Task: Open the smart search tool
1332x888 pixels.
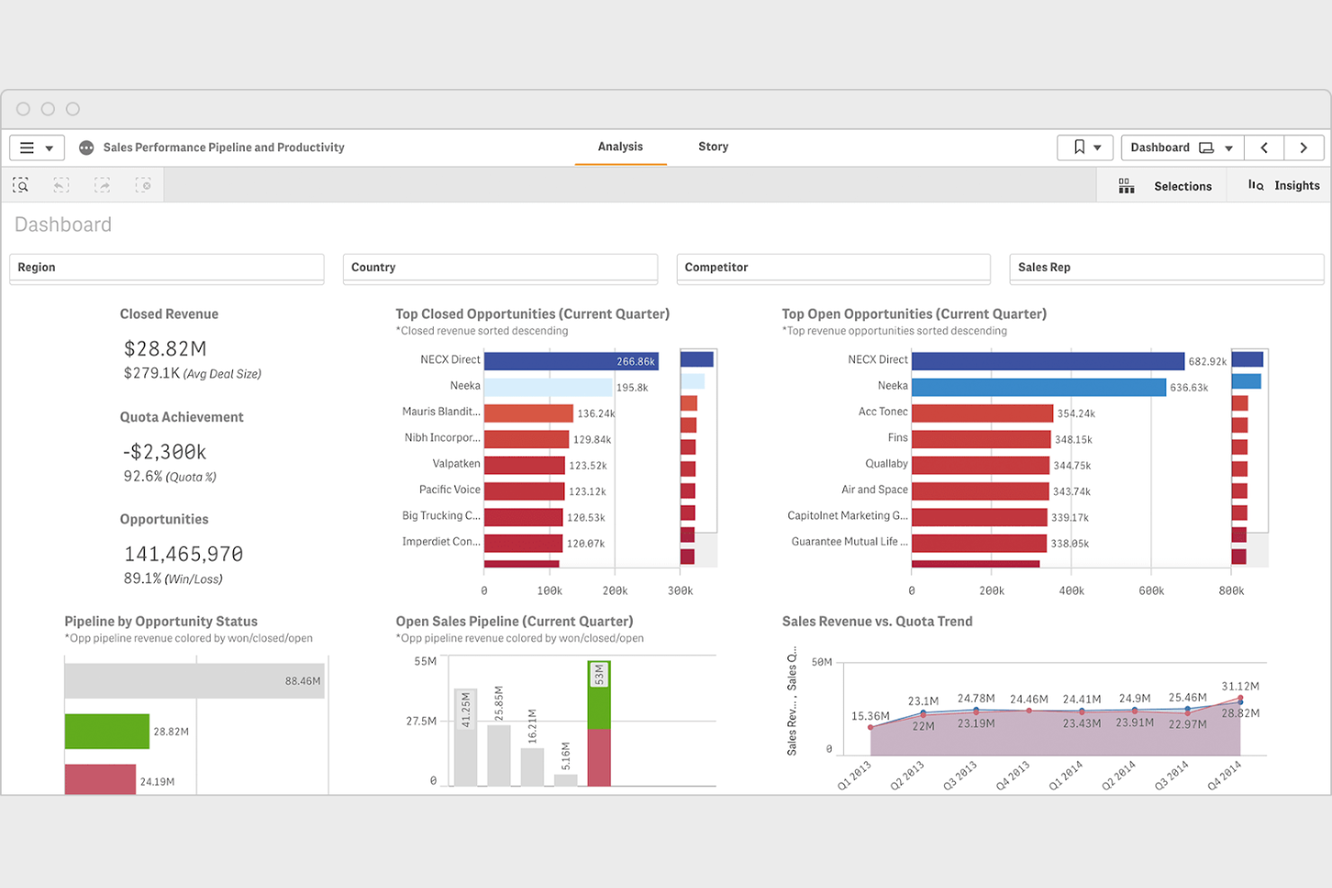Action: coord(21,185)
